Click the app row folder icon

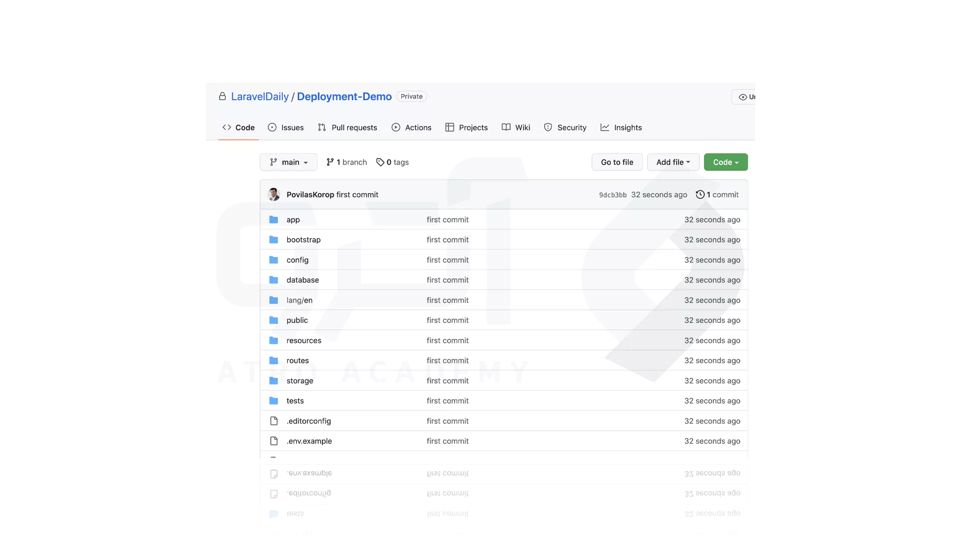tap(274, 219)
